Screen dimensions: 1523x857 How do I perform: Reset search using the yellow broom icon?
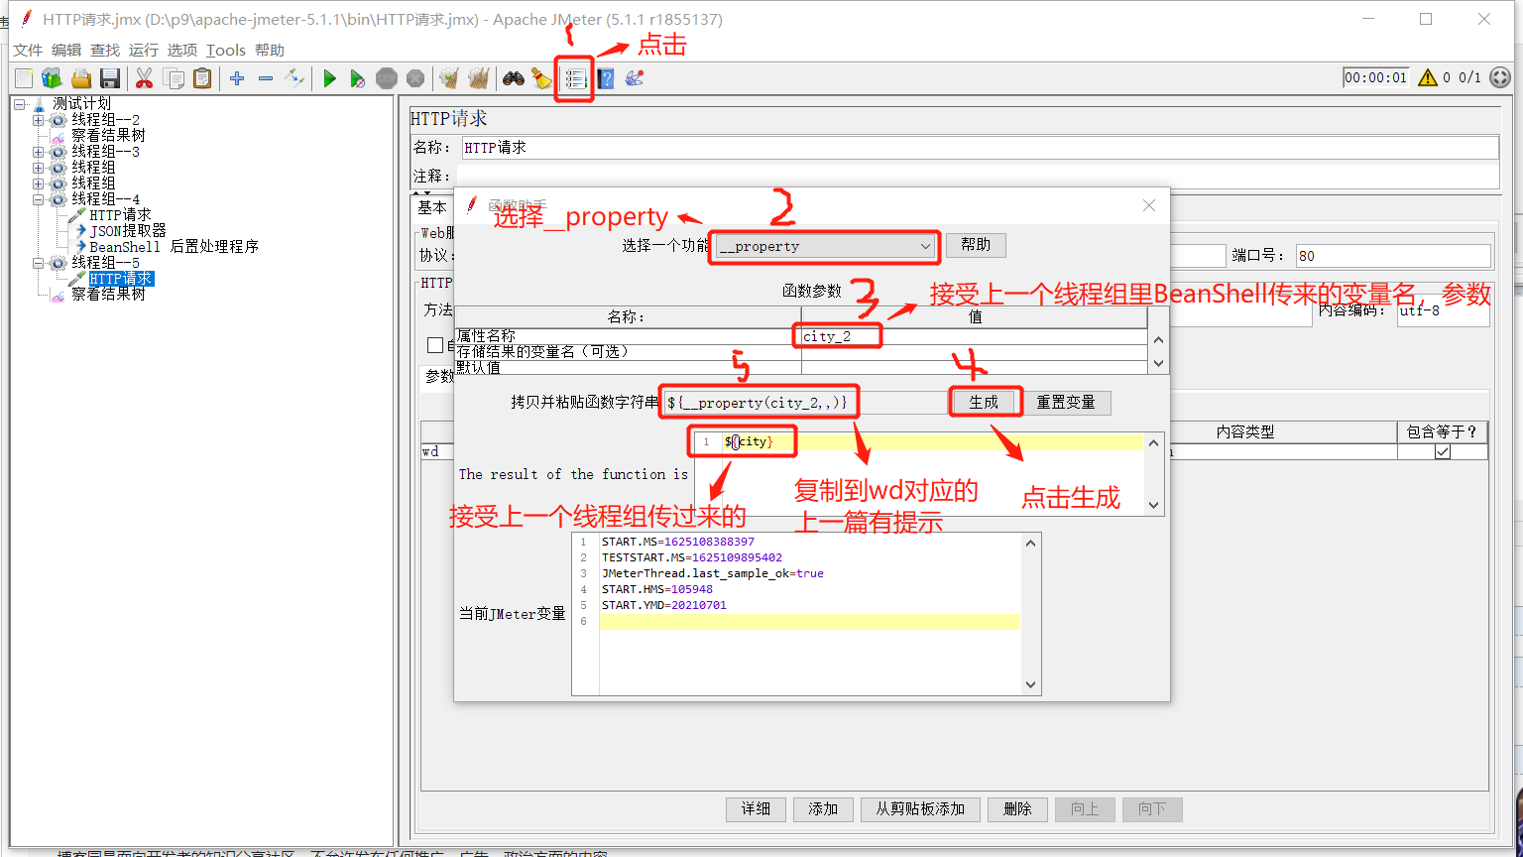tap(541, 78)
